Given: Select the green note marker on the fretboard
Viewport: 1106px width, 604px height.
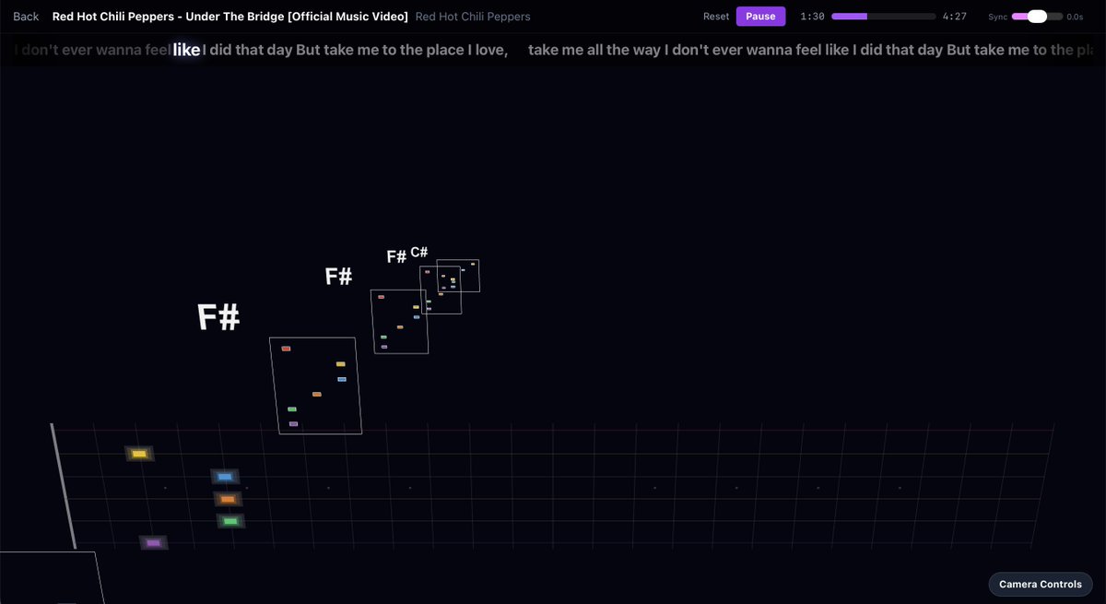Looking at the screenshot, I should (230, 521).
